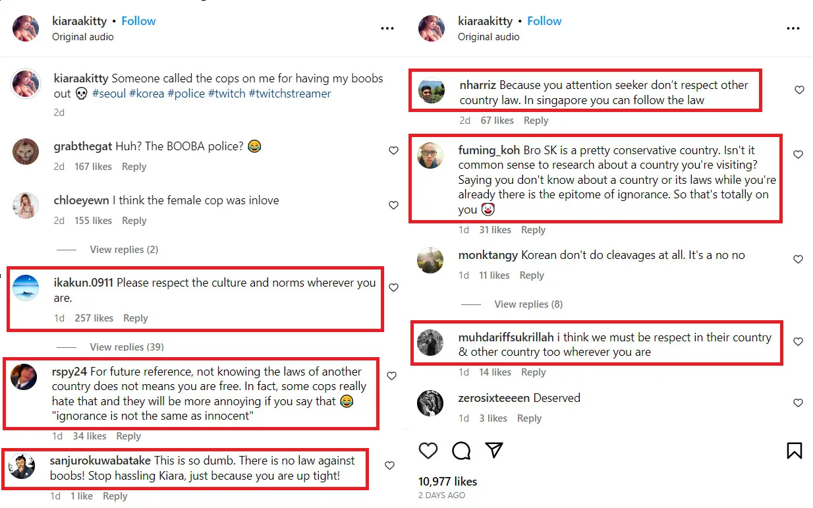Heart the monktangy comment about Korean cleavages
813x508 pixels.
pyautogui.click(x=798, y=260)
